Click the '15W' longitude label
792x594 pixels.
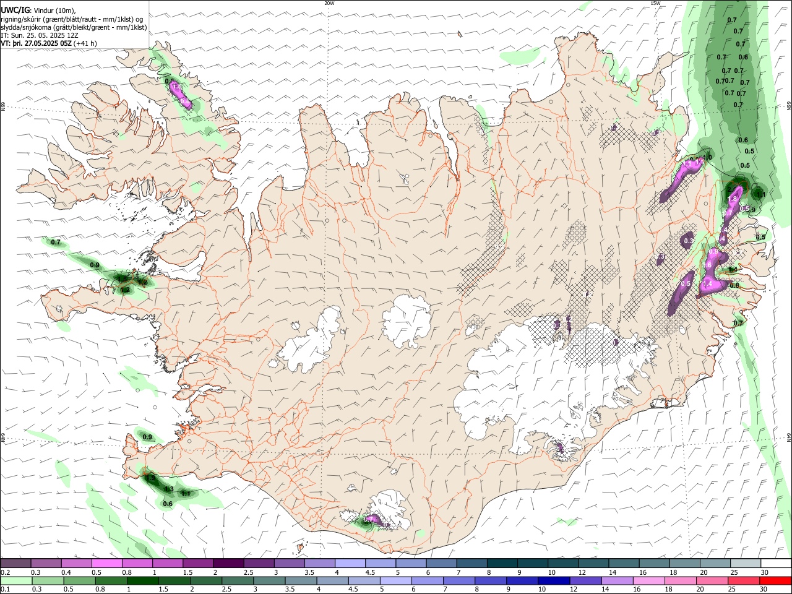(655, 3)
